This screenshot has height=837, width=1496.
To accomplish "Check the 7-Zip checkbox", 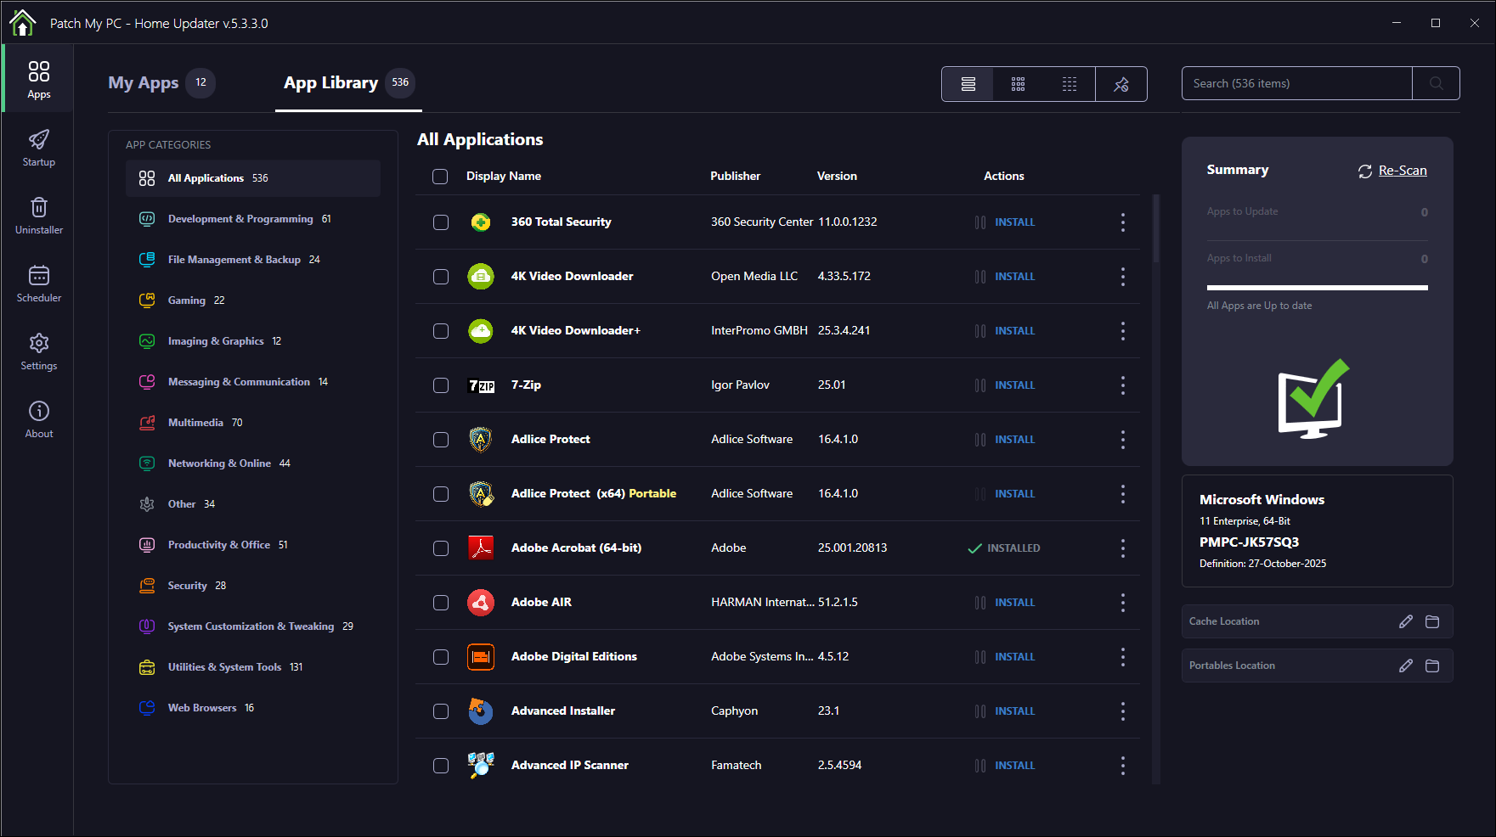I will pyautogui.click(x=441, y=385).
